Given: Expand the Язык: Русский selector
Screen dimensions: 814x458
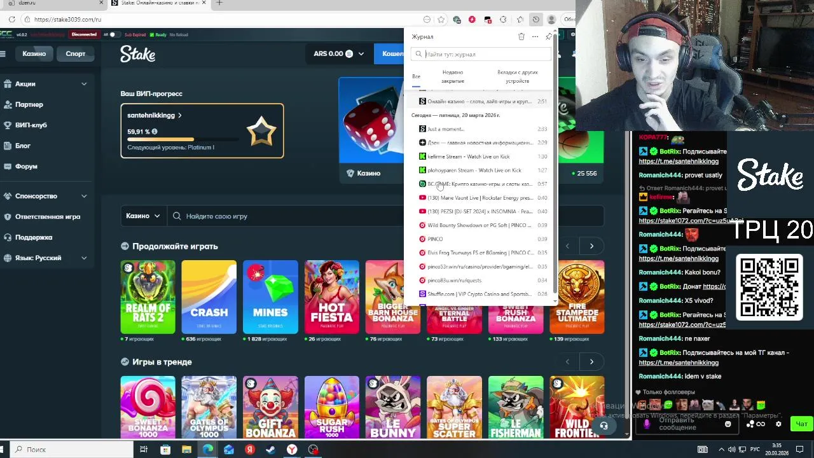Looking at the screenshot, I should click(84, 258).
